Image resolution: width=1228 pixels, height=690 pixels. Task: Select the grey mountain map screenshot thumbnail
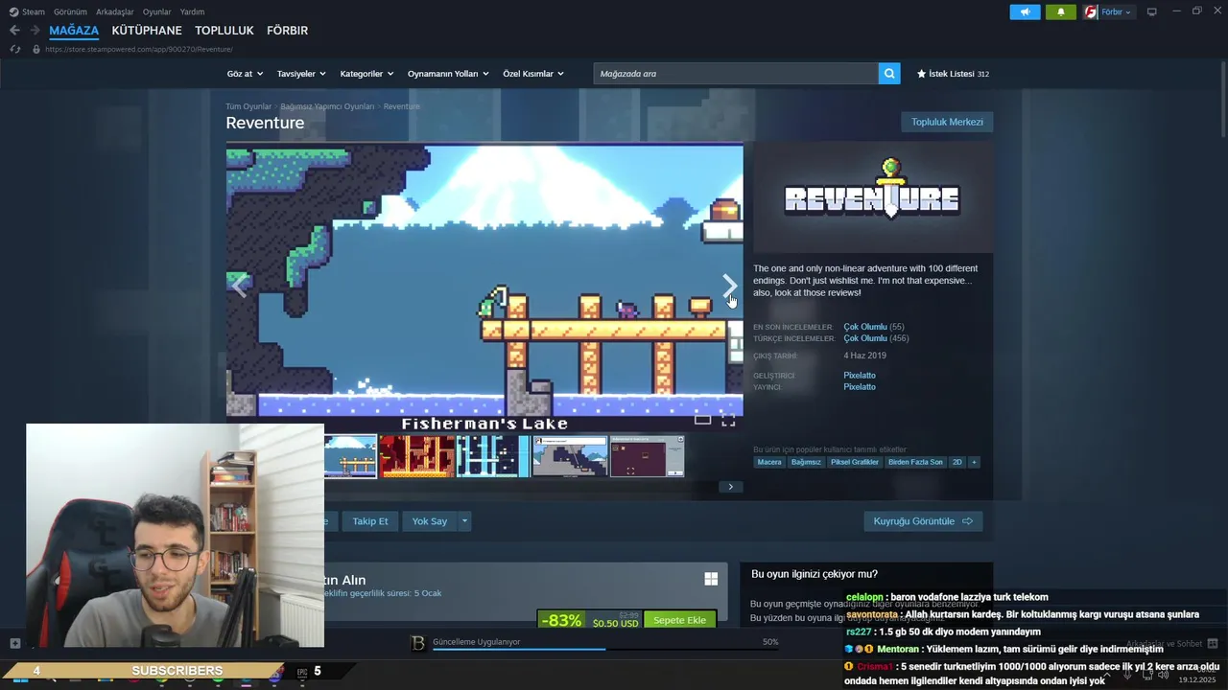(x=570, y=456)
